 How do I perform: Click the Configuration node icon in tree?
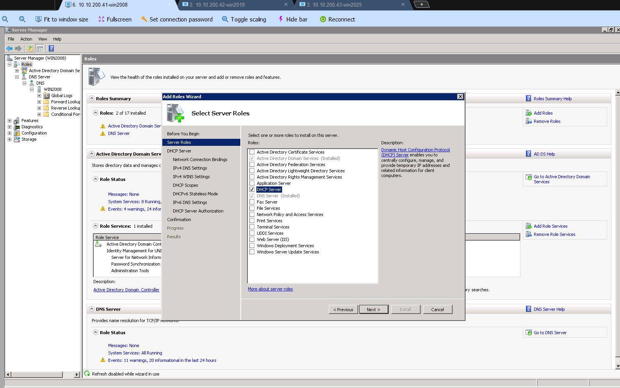point(17,133)
